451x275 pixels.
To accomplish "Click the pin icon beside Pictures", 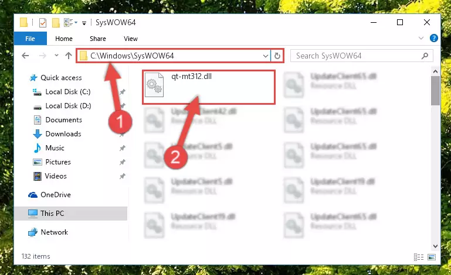I will coord(123,162).
